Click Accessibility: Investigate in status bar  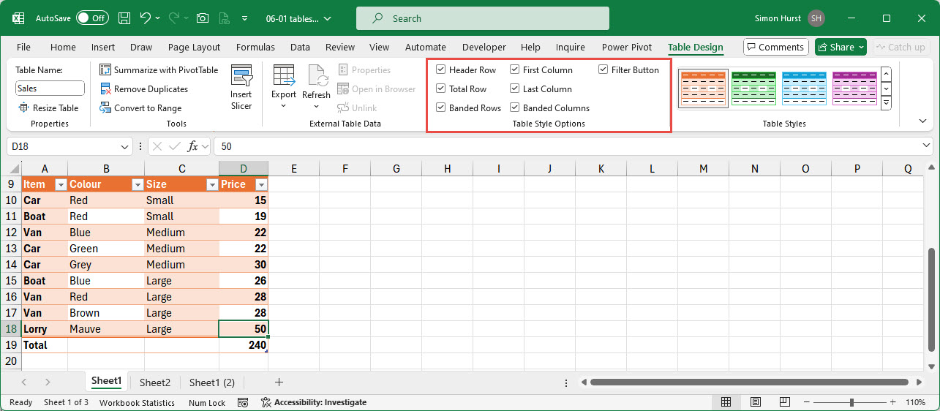[314, 402]
